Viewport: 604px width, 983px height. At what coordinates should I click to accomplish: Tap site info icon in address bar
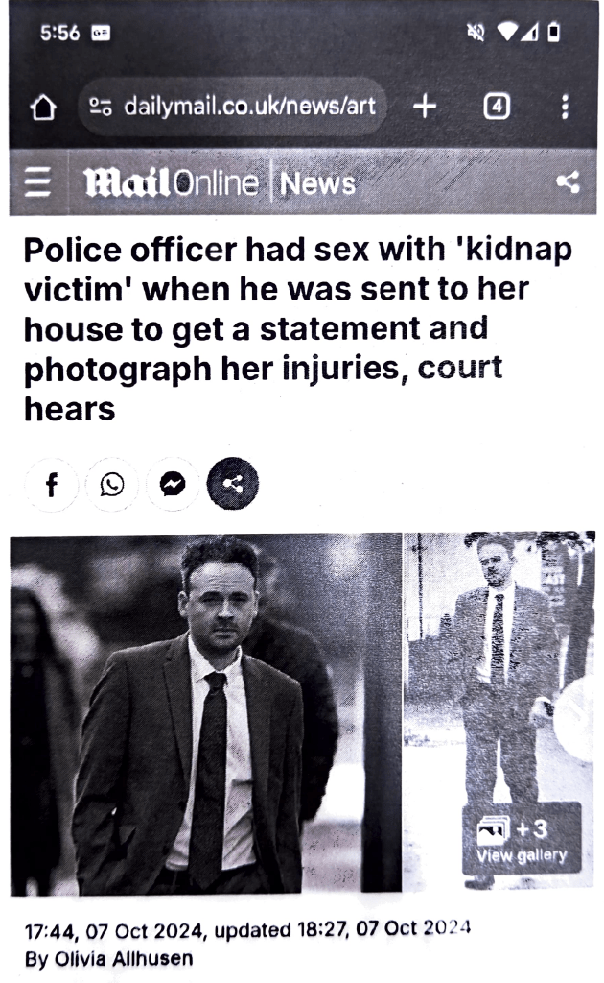pyautogui.click(x=100, y=107)
